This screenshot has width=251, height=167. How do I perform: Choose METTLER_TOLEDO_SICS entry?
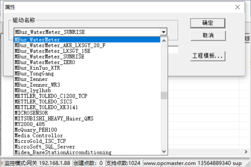tap(87, 102)
